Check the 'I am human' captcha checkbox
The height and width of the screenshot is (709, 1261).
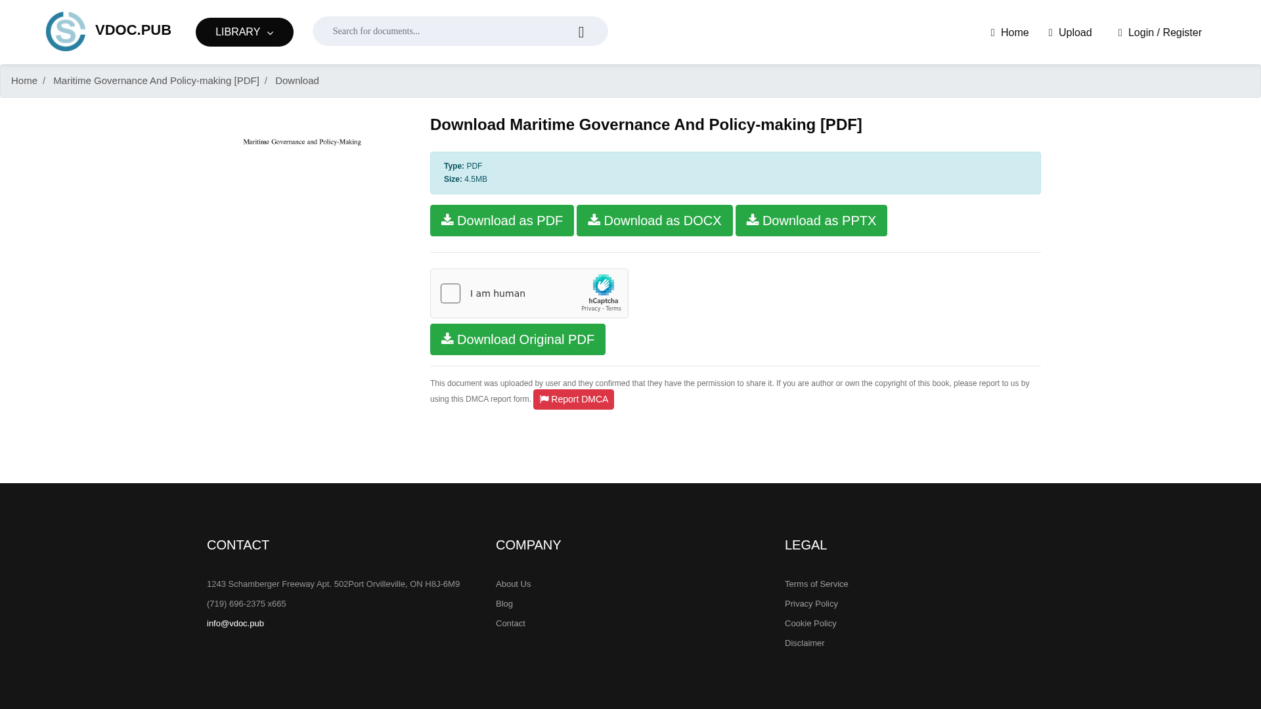pyautogui.click(x=451, y=293)
